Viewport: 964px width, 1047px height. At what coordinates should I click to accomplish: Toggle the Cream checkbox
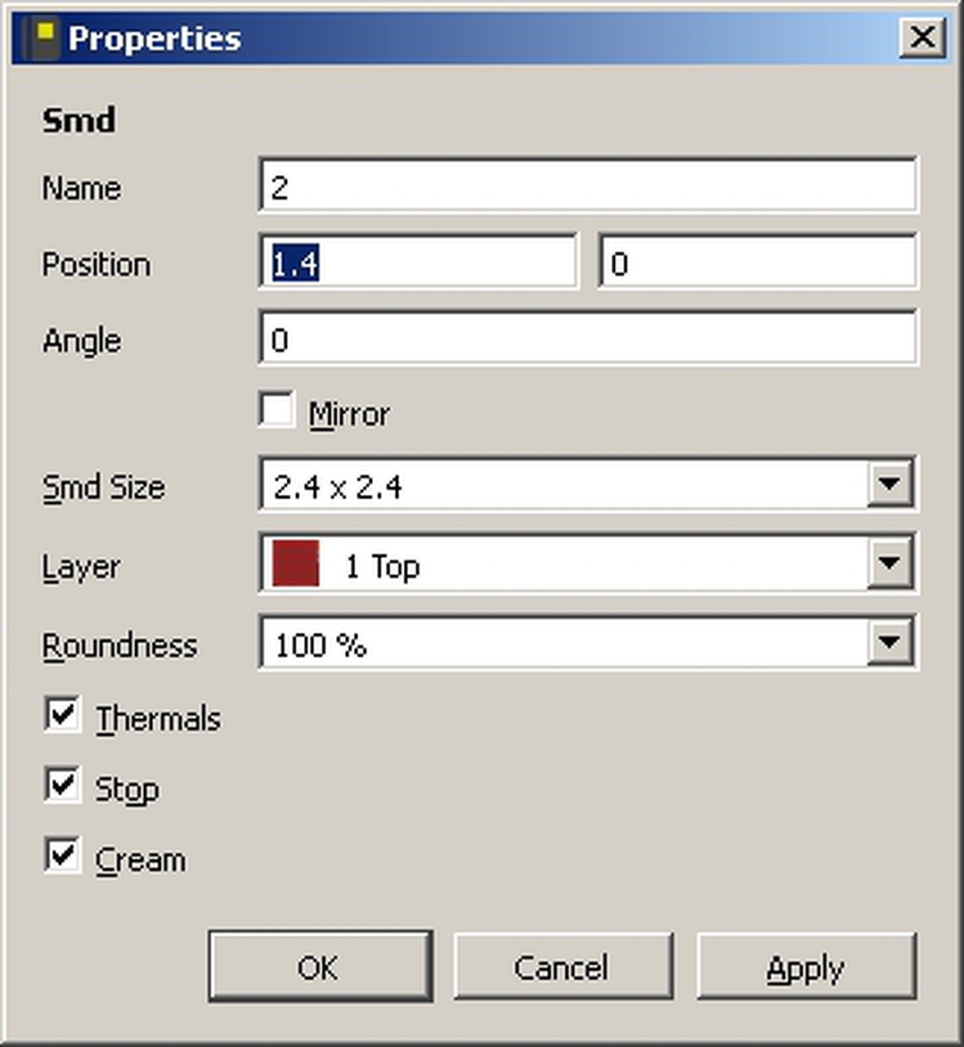click(x=63, y=856)
